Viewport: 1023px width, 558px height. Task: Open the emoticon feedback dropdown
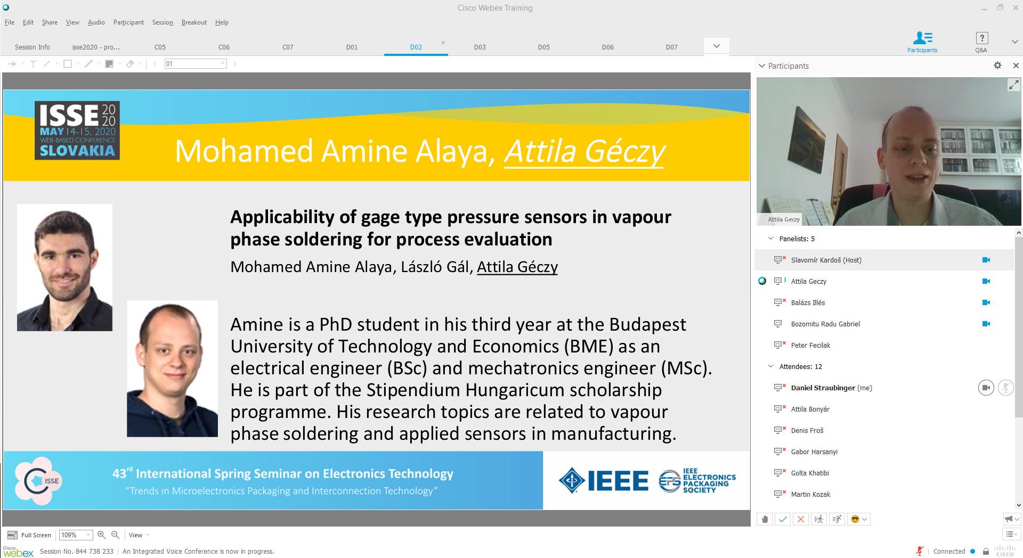coord(859,519)
